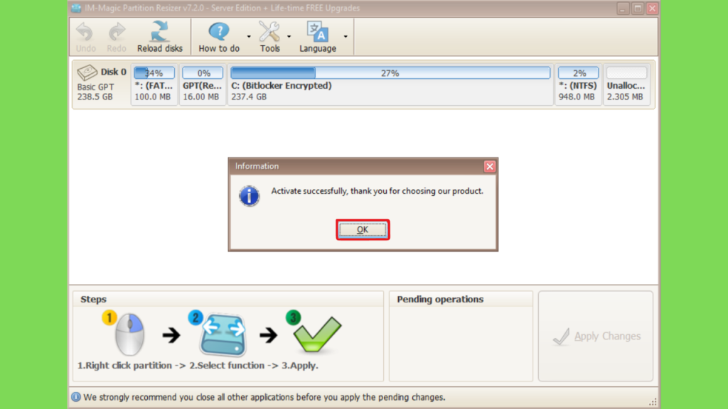Click the Language translate icon

[318, 31]
